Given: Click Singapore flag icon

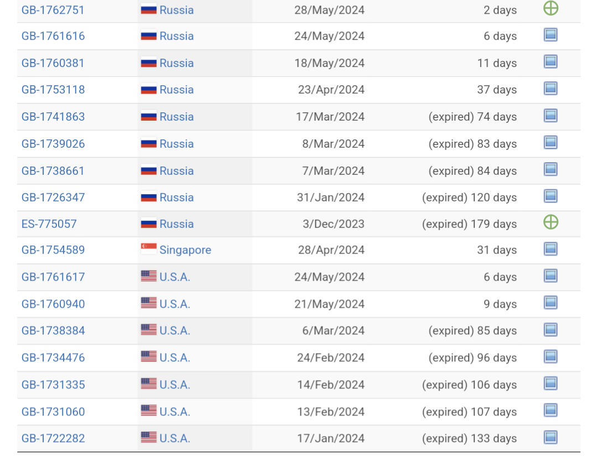Looking at the screenshot, I should (x=148, y=250).
